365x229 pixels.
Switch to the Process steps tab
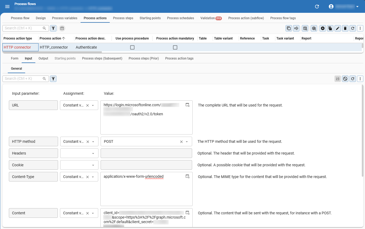pyautogui.click(x=123, y=18)
